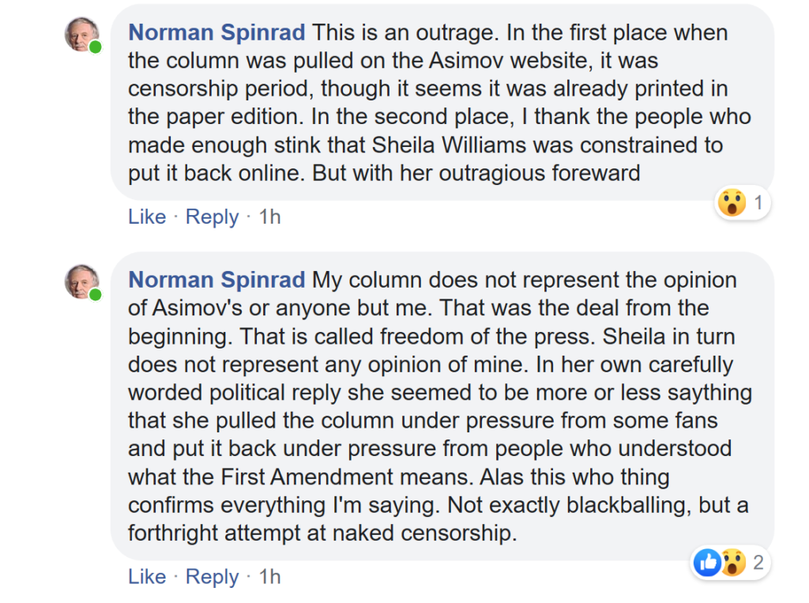The height and width of the screenshot is (603, 809).
Task: Like the comment beginning 'This is an outrage'
Action: [147, 217]
